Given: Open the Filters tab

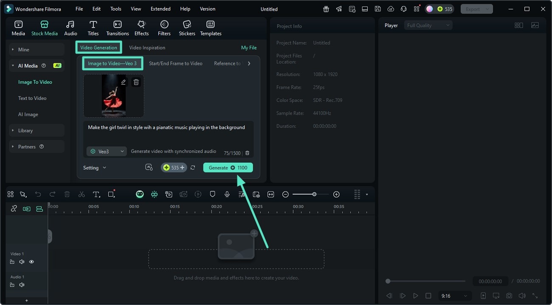Looking at the screenshot, I should click(164, 28).
